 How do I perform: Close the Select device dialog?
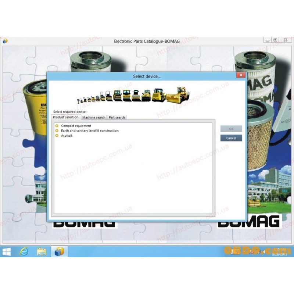coord(241,75)
